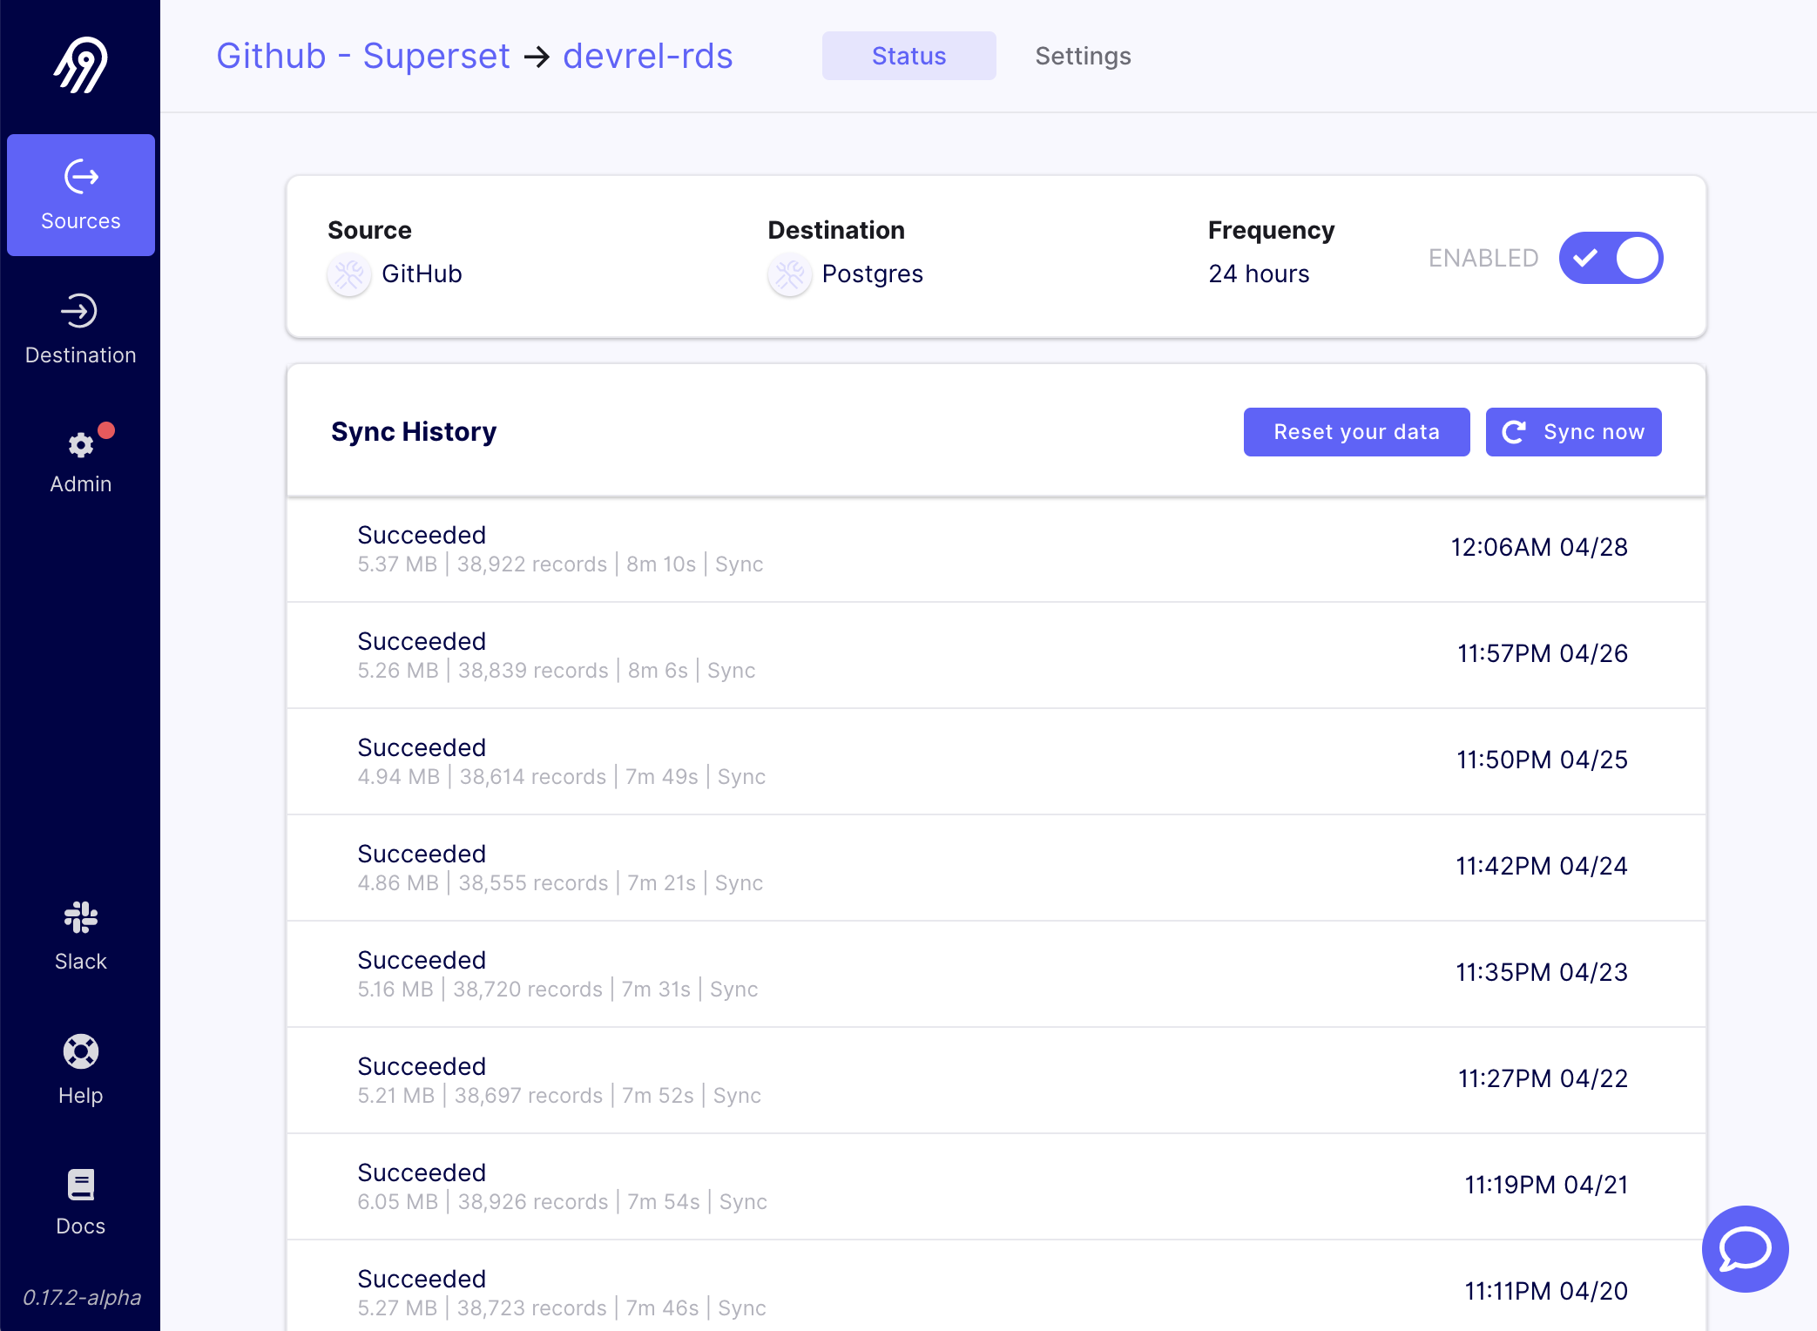Click the Slack icon in sidebar
1817x1331 pixels.
[80, 917]
